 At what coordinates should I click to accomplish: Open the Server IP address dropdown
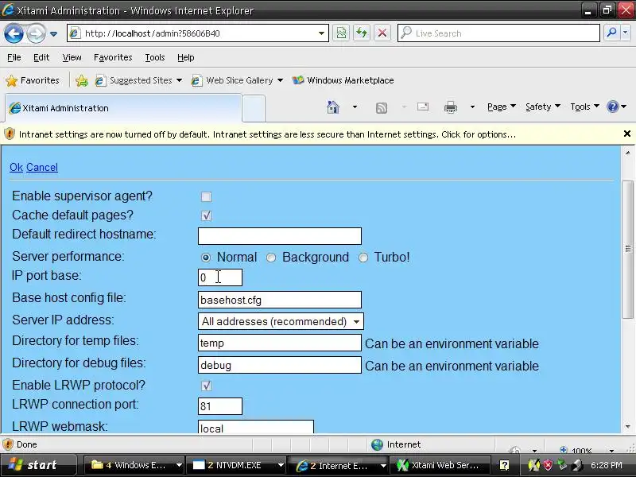tap(281, 321)
